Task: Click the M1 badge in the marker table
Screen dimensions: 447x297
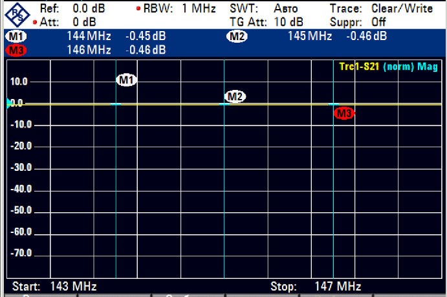Action: coord(16,36)
